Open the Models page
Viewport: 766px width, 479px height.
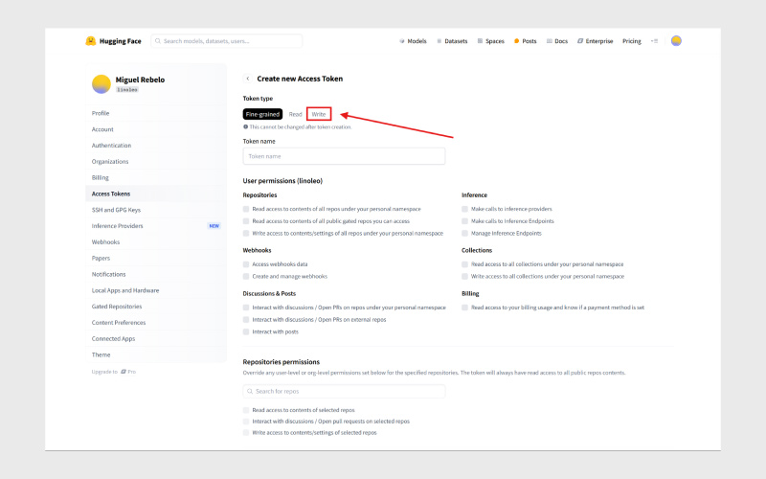413,41
